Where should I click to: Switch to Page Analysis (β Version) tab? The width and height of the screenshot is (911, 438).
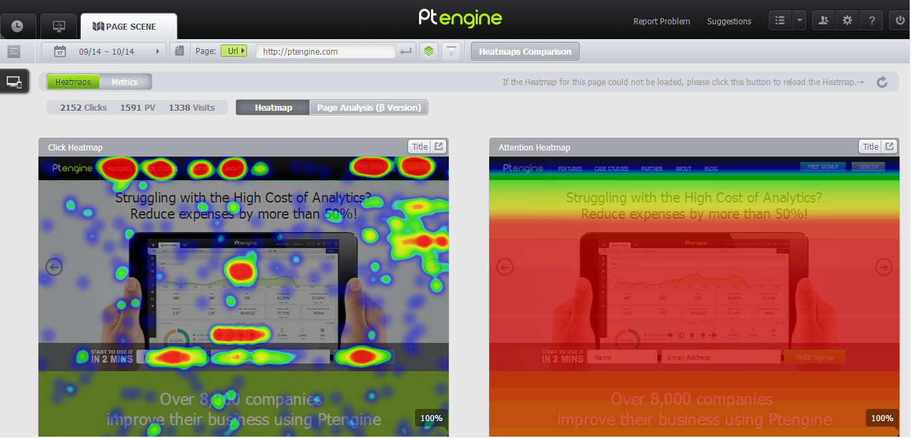[368, 107]
